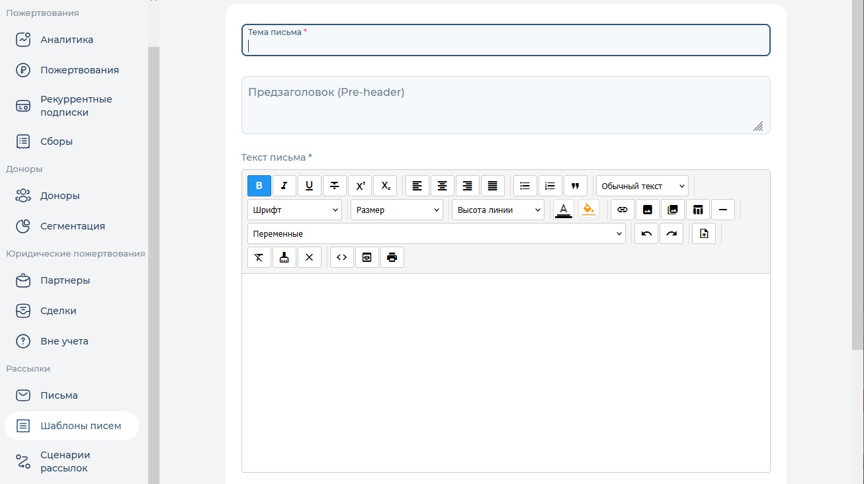864x484 pixels.
Task: Insert a blockquote with the quote icon
Action: [x=575, y=186]
